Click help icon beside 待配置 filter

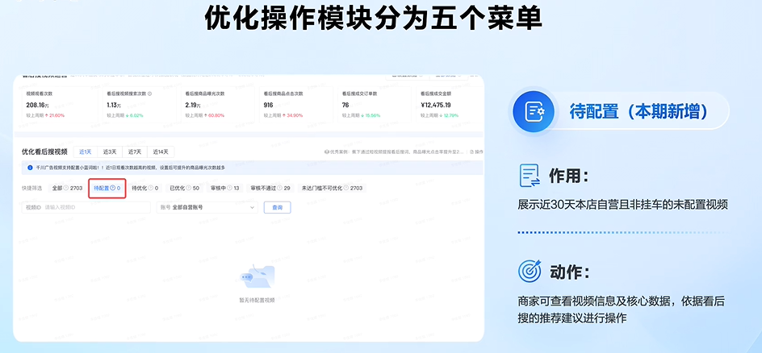(x=113, y=188)
